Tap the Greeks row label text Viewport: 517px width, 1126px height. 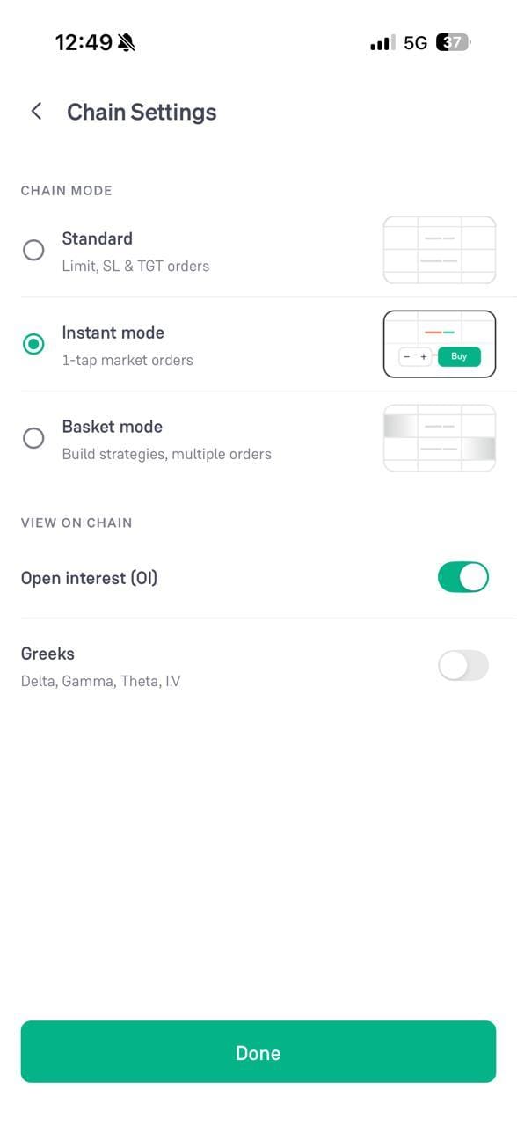[47, 654]
